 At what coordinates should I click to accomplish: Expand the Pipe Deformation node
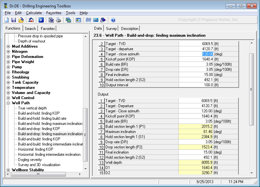(x=8, y=57)
